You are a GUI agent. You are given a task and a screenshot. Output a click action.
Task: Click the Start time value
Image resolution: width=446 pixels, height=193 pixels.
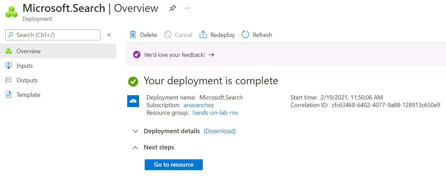352,97
